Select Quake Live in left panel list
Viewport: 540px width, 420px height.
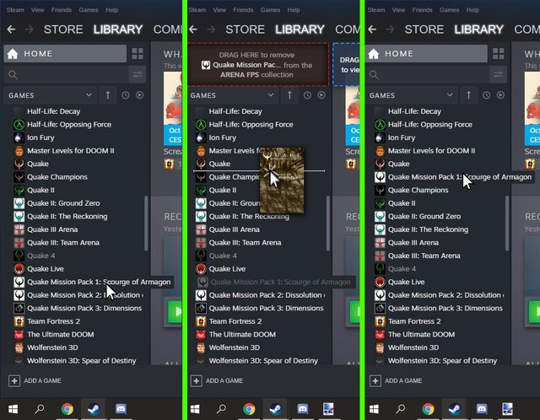click(x=46, y=269)
